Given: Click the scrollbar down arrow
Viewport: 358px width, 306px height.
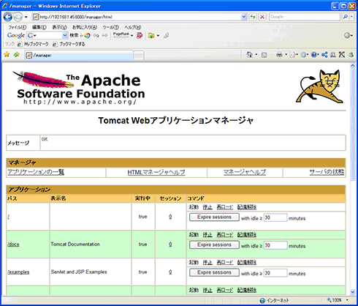Looking at the screenshot, I should [x=352, y=291].
